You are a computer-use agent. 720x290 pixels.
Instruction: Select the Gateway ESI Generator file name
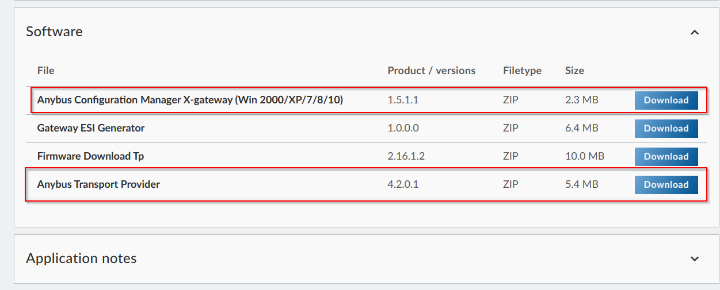click(91, 128)
